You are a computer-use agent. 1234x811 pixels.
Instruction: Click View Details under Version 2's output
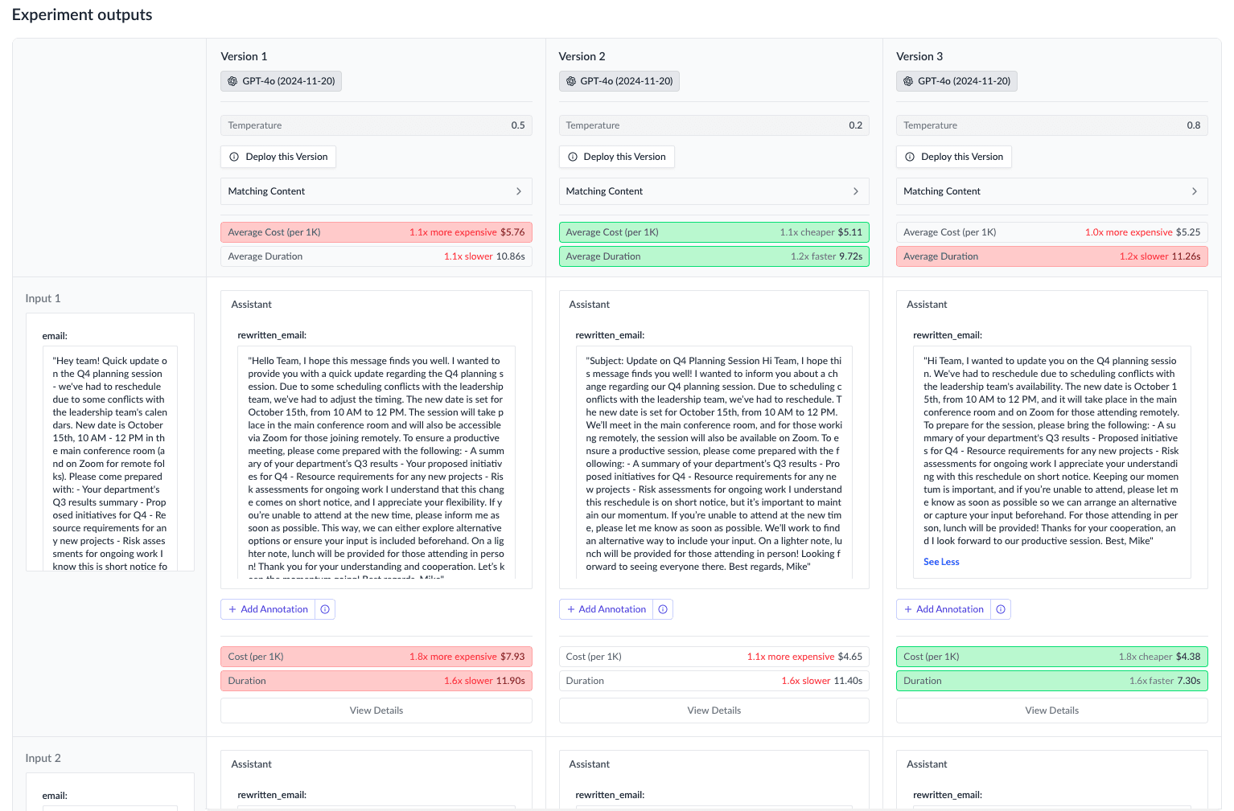click(714, 710)
